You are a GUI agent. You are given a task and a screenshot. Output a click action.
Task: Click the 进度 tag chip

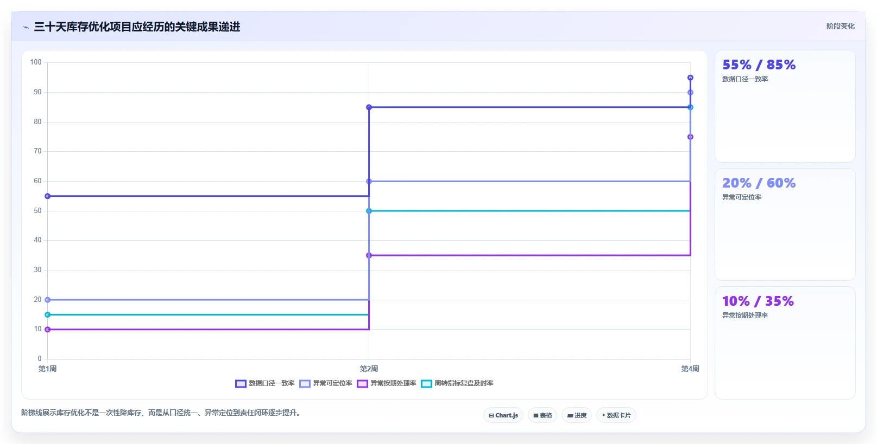tap(577, 415)
